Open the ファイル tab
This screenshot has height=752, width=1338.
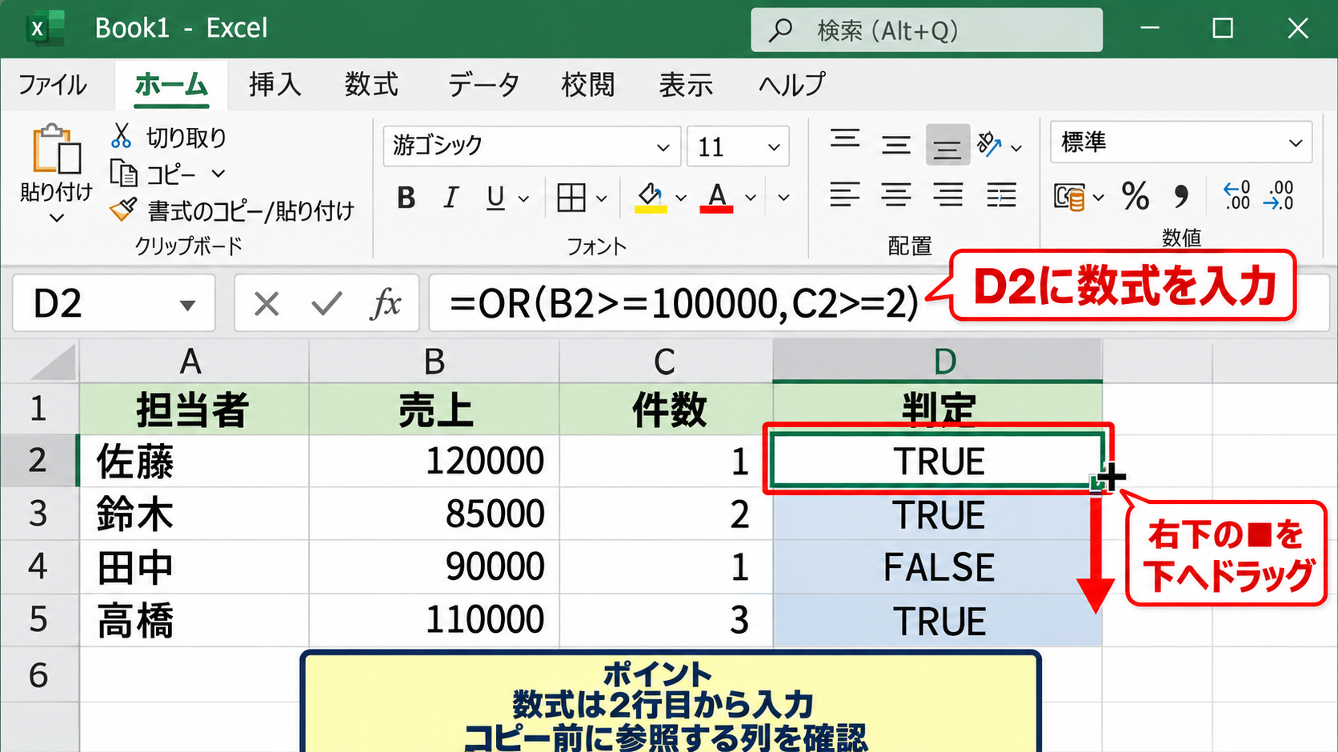point(52,85)
